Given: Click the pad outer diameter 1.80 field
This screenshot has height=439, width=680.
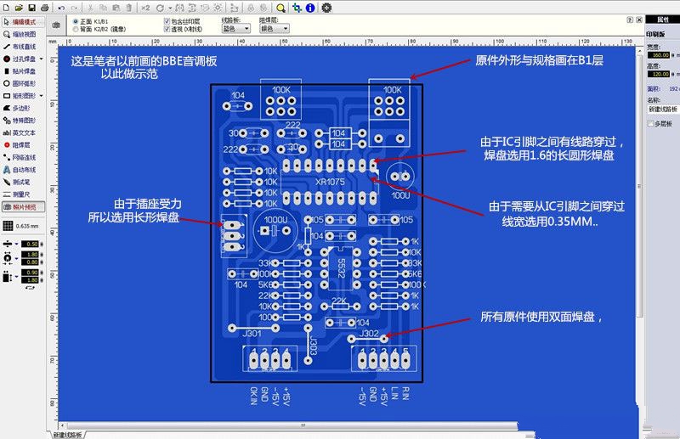Looking at the screenshot, I should pos(31,255).
